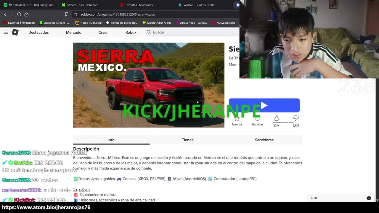
Task: Click the Chat new message plus icon
Action: tap(369, 198)
